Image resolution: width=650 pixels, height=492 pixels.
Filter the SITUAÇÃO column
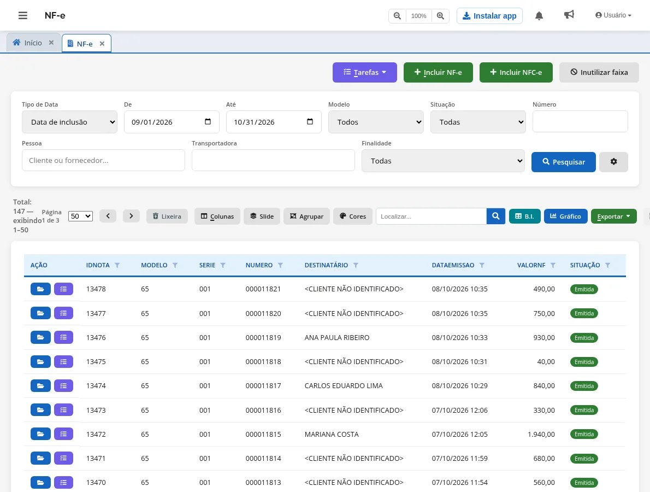click(608, 266)
